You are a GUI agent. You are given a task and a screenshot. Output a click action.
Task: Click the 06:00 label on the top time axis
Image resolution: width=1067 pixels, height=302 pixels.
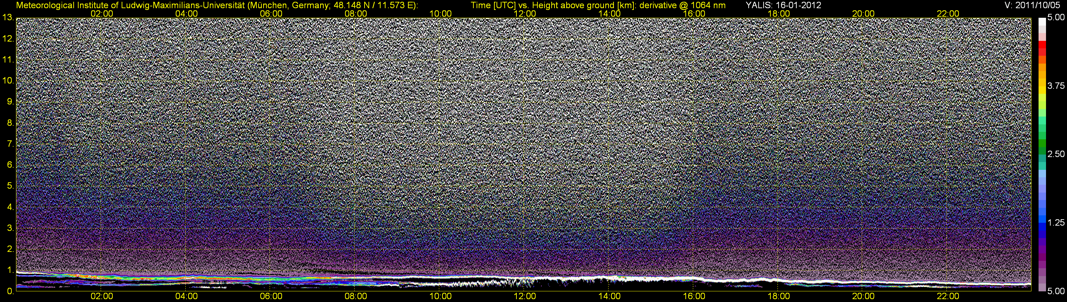(x=271, y=14)
